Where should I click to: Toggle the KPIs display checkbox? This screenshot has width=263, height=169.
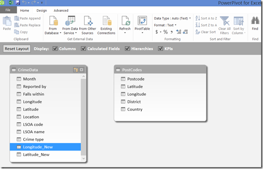coord(160,49)
